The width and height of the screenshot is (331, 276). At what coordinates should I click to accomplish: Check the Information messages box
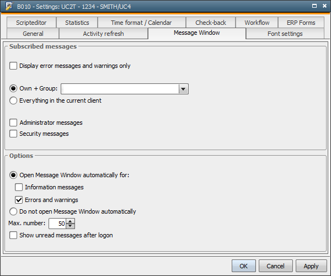19,187
